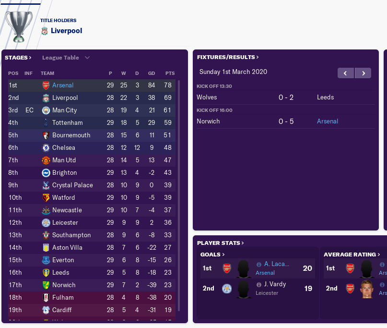Select the Tottenham row in table

pos(92,123)
